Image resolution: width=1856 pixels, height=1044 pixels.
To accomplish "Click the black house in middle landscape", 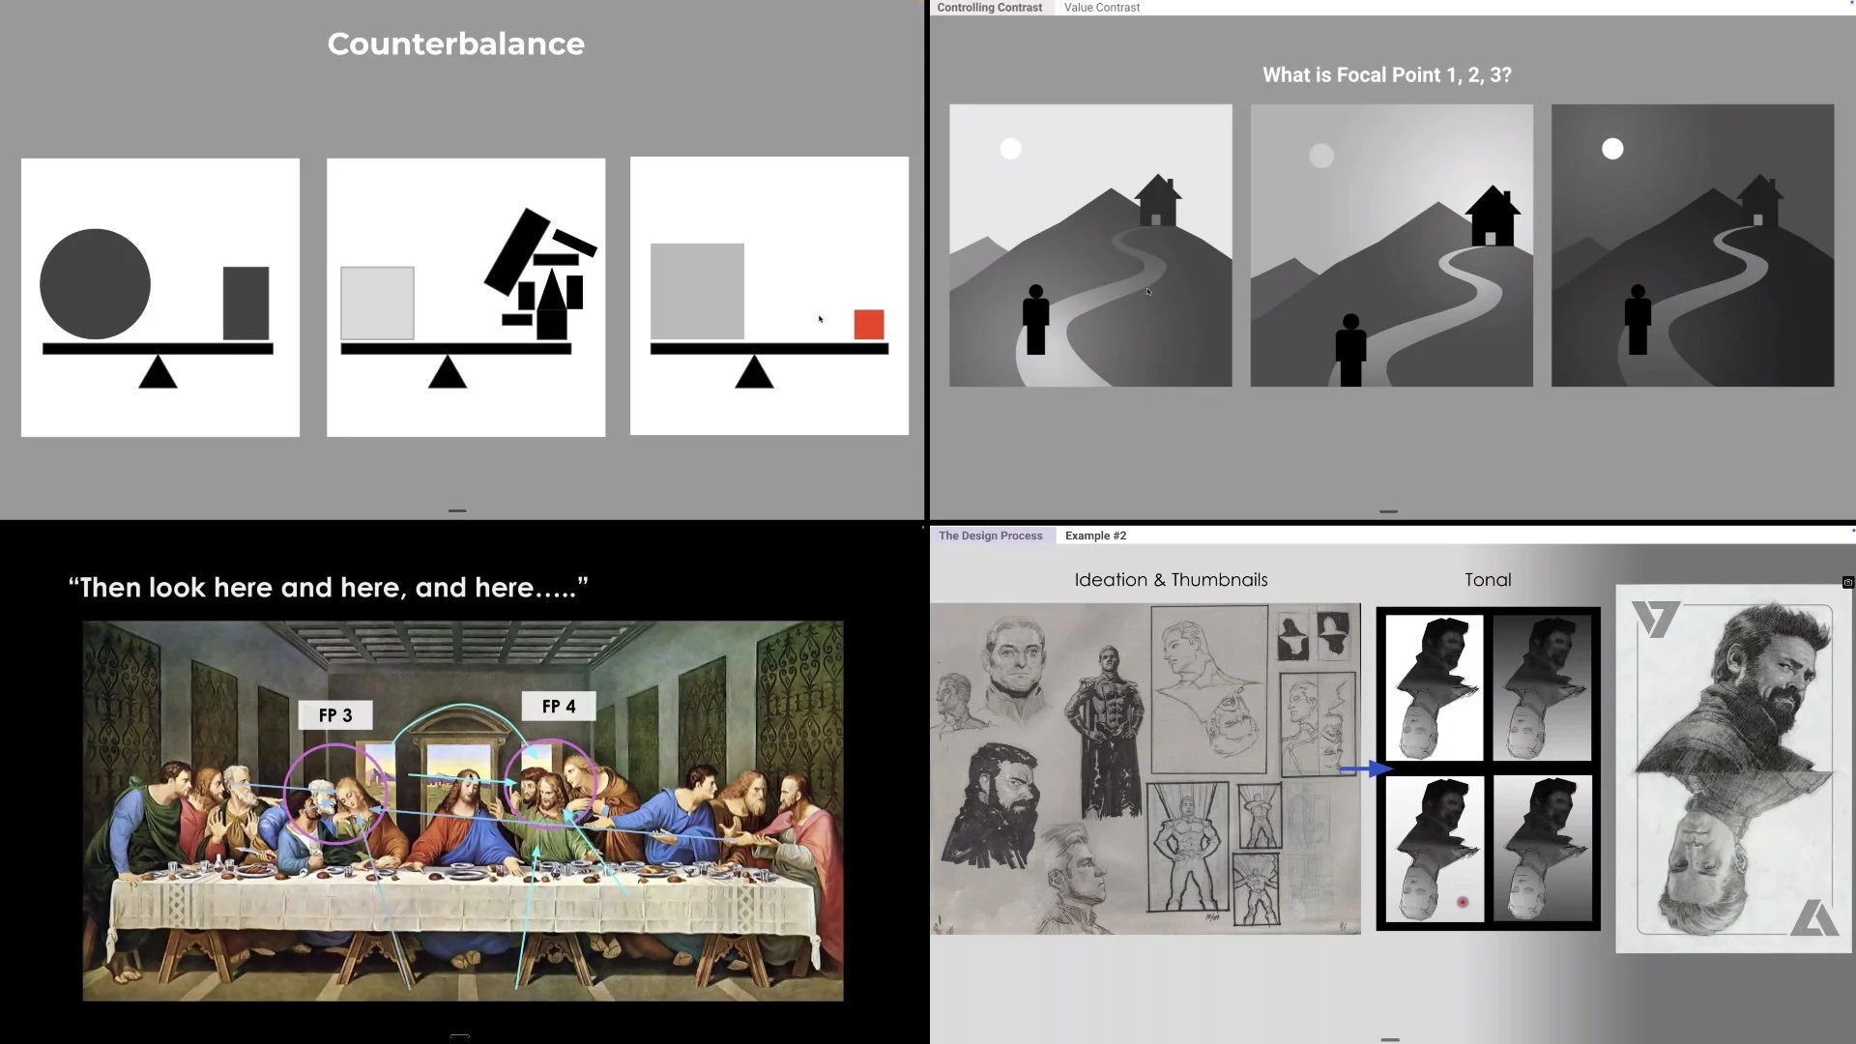I will [x=1492, y=216].
